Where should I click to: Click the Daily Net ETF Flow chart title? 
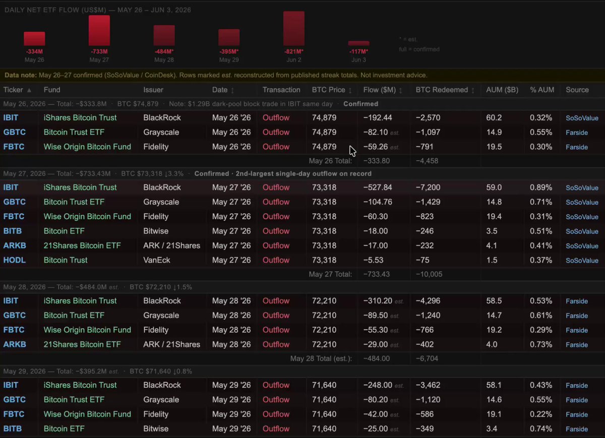click(x=98, y=10)
